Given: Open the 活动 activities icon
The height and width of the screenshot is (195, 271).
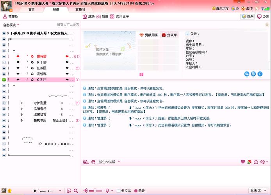Looking at the screenshot, I should [89, 17].
